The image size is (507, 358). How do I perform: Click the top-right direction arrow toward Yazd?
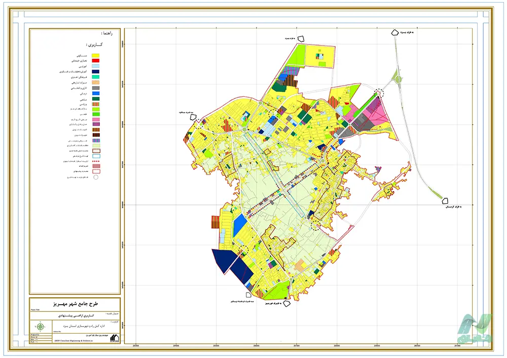(395, 32)
